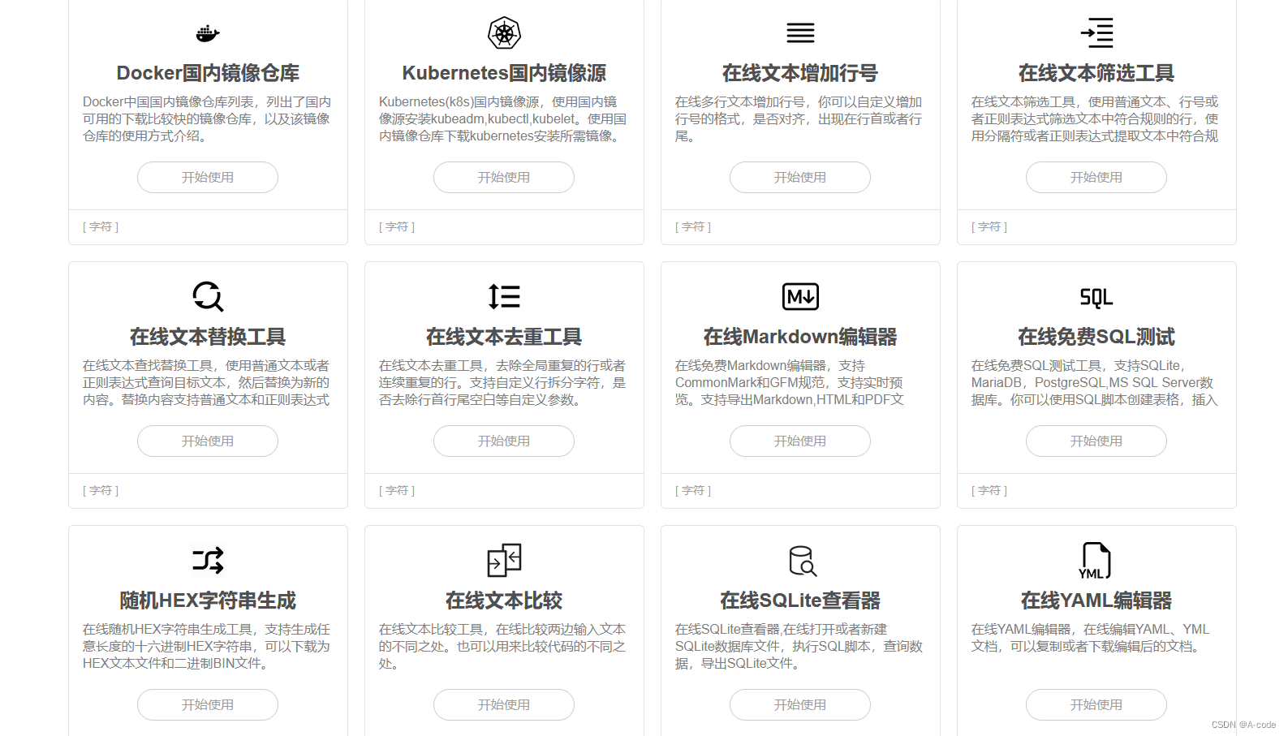Open the Docker国内镜像仓库 title
The height and width of the screenshot is (736, 1288).
pos(208,73)
